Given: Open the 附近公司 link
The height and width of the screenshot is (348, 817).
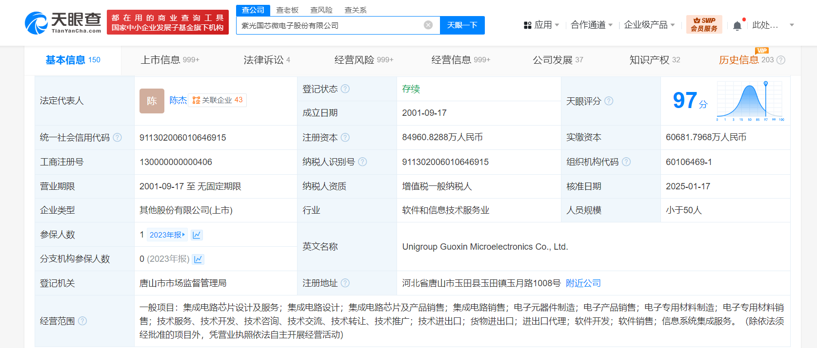Looking at the screenshot, I should tap(583, 283).
